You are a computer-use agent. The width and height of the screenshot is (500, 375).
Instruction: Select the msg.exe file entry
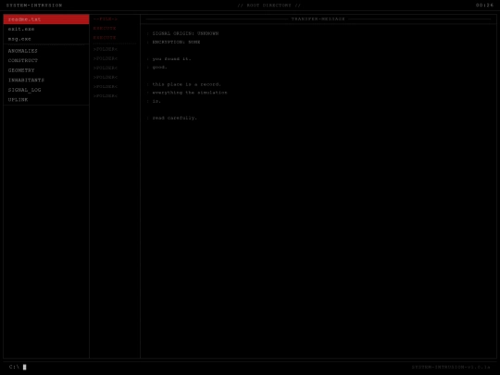pos(46,39)
